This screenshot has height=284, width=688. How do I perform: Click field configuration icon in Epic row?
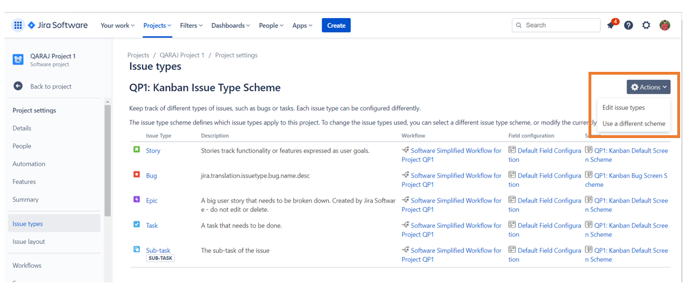(x=512, y=200)
